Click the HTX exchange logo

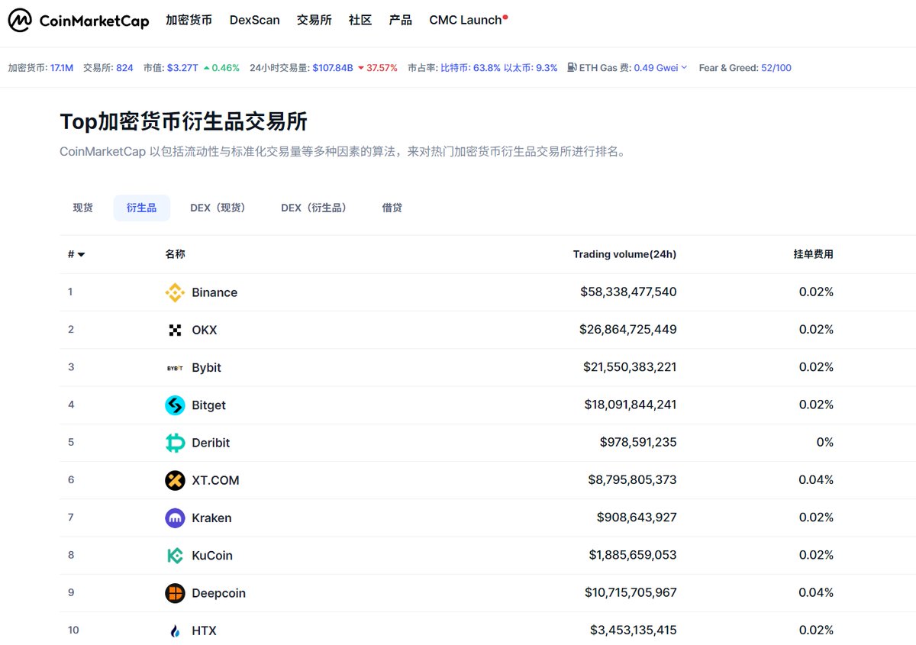[x=175, y=630]
